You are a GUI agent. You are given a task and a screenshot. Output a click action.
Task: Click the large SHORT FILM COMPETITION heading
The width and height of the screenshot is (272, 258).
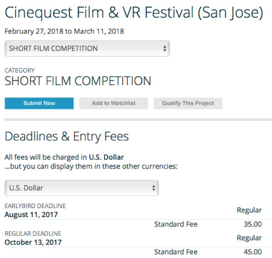coord(78,81)
